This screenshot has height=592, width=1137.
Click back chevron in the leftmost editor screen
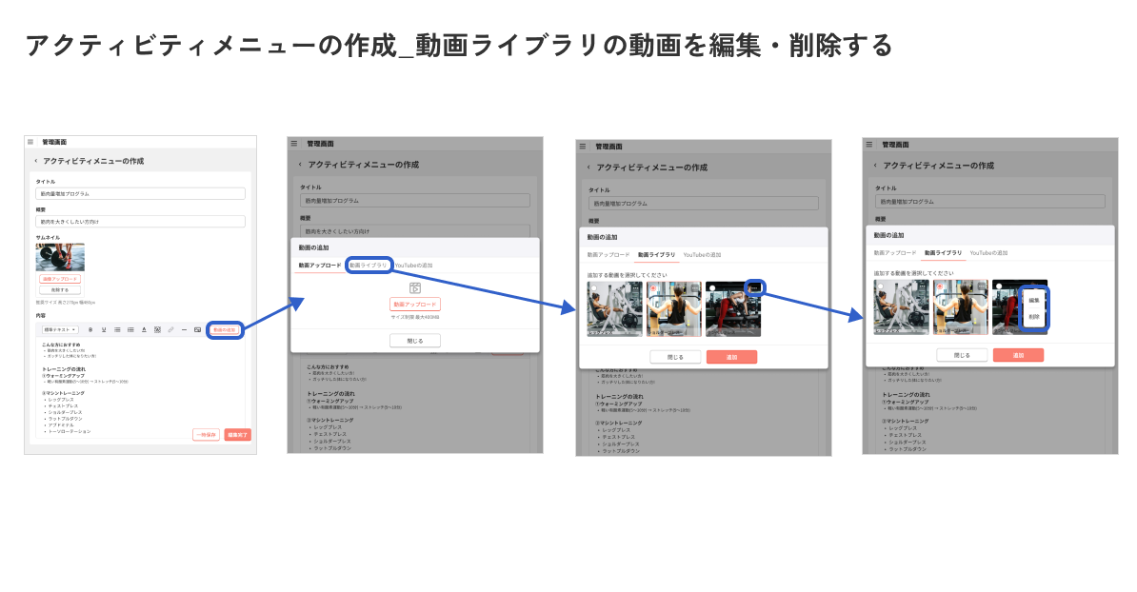(x=35, y=162)
